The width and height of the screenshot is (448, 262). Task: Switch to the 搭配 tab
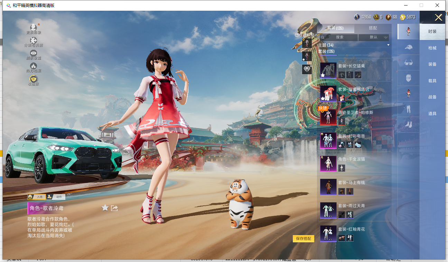click(373, 28)
